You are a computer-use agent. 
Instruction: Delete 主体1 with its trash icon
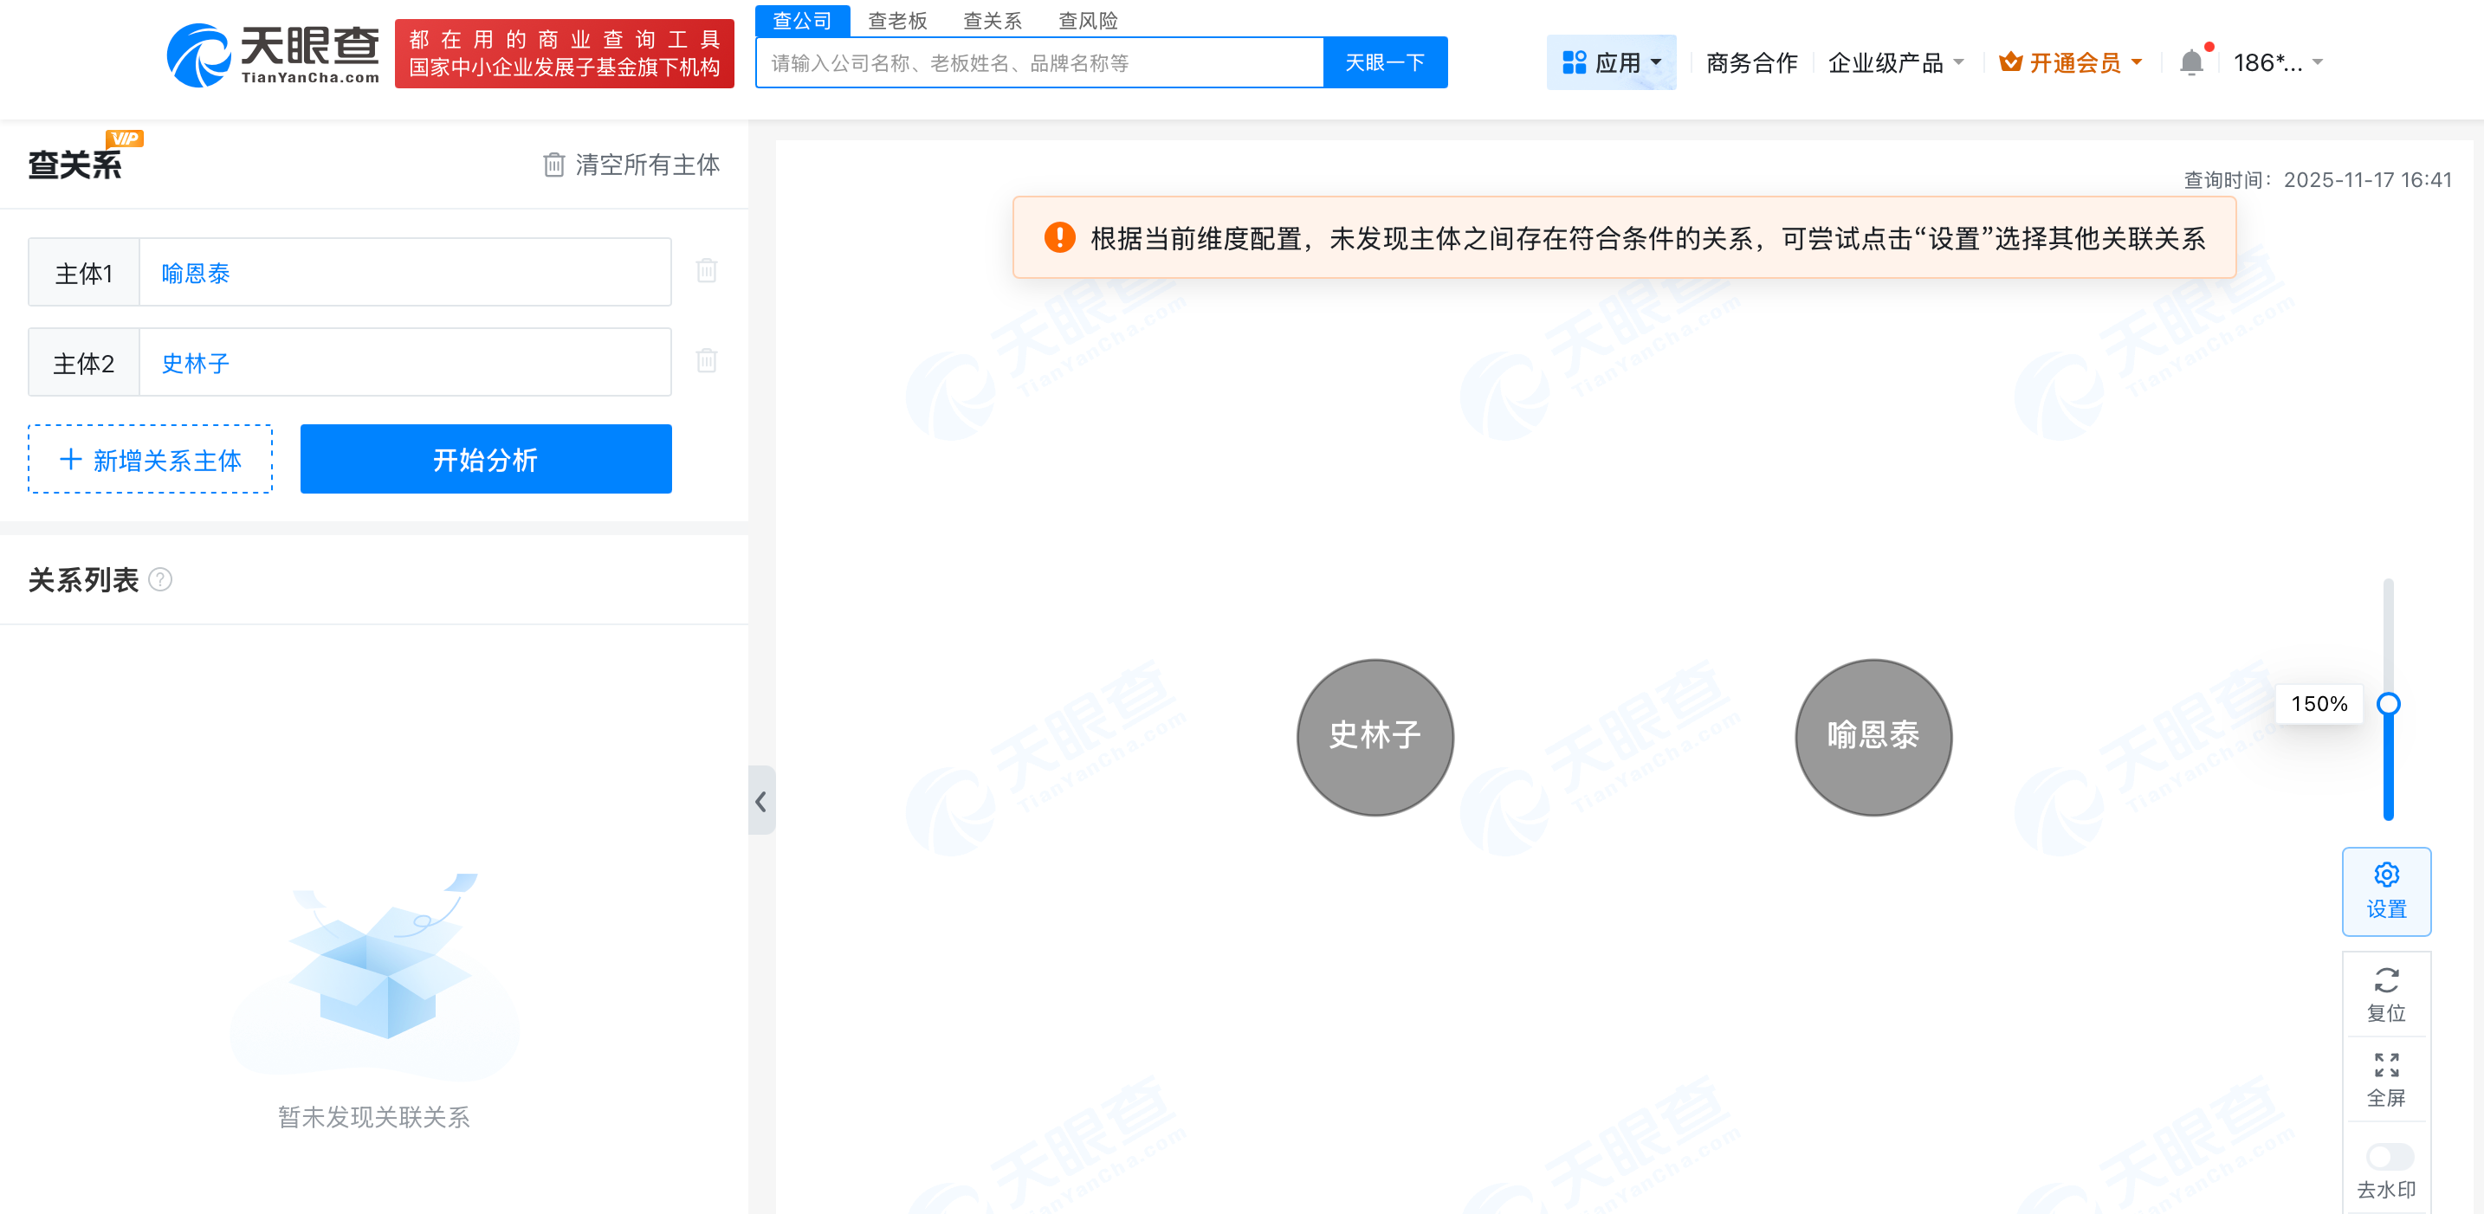click(707, 271)
